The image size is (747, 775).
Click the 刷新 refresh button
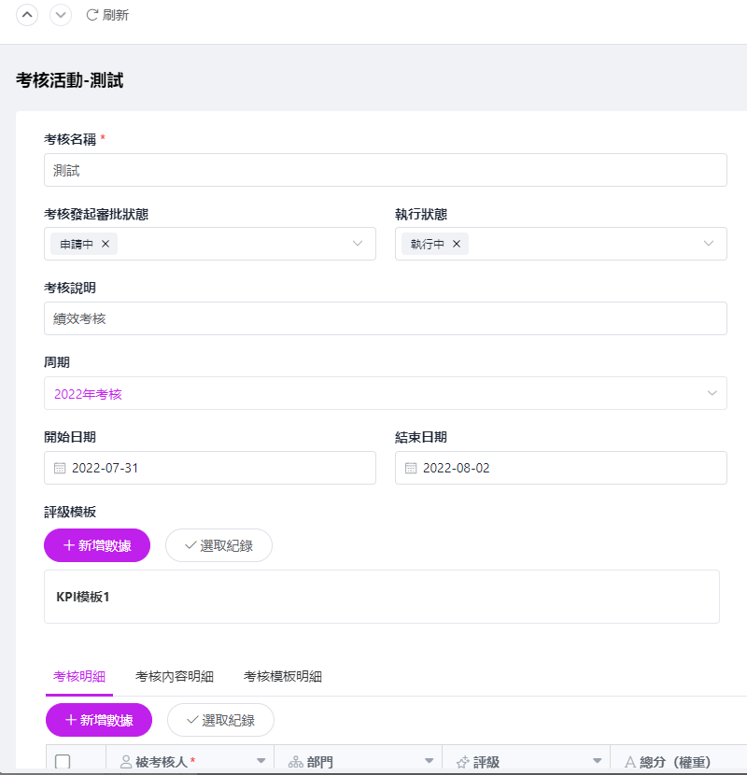pos(107,15)
